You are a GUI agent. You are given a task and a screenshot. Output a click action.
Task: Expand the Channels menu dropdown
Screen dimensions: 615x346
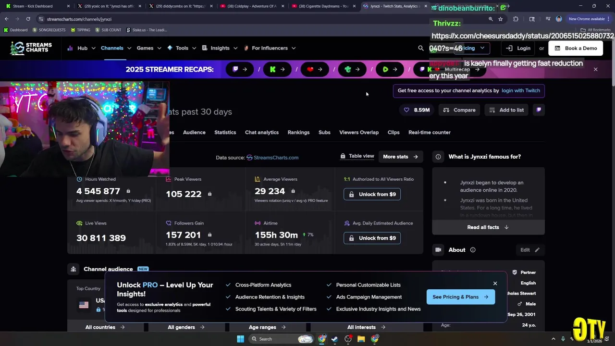click(x=115, y=48)
